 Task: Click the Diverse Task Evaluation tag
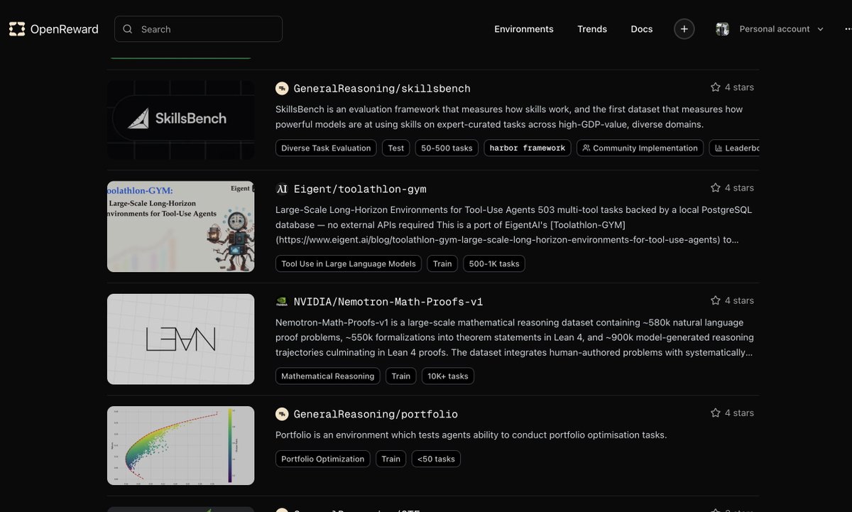pos(326,148)
